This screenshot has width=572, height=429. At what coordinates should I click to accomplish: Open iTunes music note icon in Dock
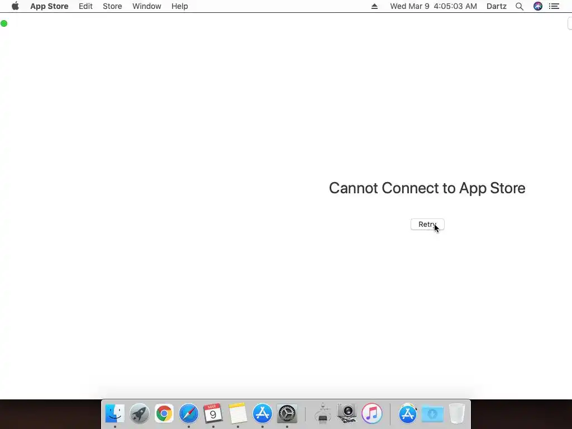(371, 414)
